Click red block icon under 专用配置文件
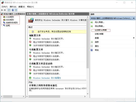The height and width of the screenshot is (102, 136). pos(30,56)
